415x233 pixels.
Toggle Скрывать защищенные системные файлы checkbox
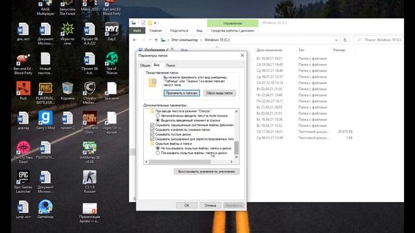coord(152,125)
